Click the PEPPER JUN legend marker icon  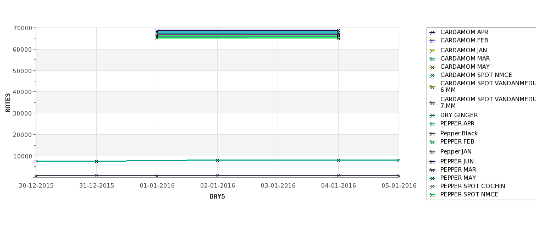click(432, 162)
